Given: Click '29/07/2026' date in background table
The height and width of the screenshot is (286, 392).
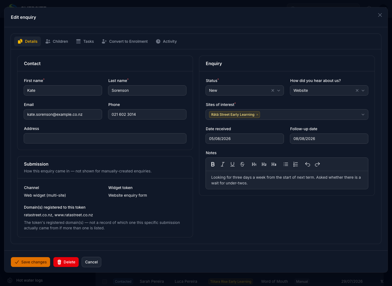Looking at the screenshot, I should point(352,281).
